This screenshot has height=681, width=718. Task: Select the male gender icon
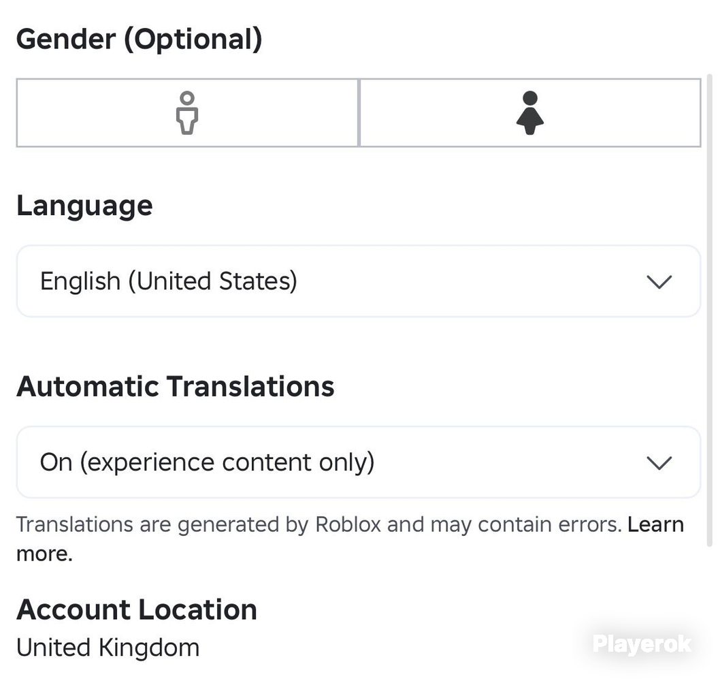click(187, 113)
